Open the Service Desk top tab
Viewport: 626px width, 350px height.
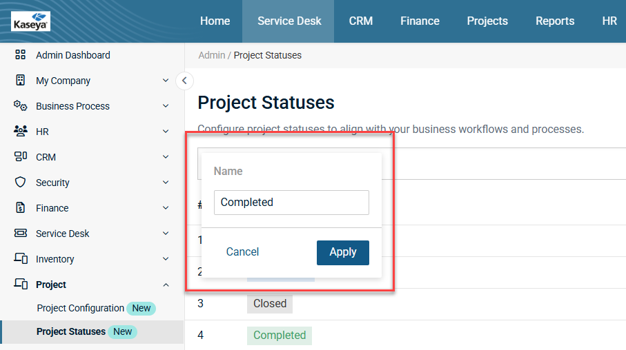289,21
